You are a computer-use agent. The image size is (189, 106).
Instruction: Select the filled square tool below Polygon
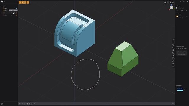click(173, 50)
